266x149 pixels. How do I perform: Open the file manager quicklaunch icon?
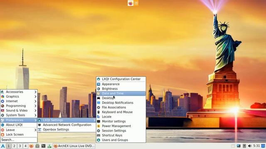pos(37,146)
